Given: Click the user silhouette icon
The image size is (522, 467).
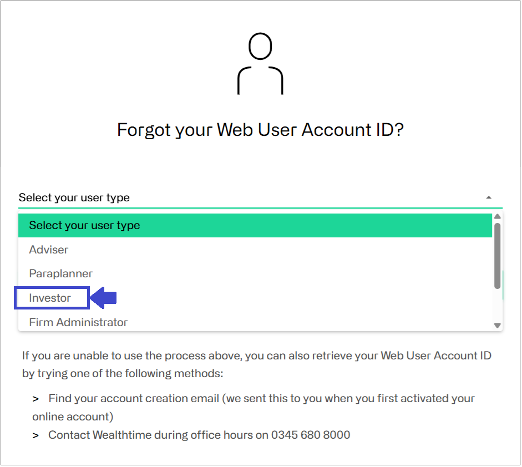Looking at the screenshot, I should click(x=260, y=64).
